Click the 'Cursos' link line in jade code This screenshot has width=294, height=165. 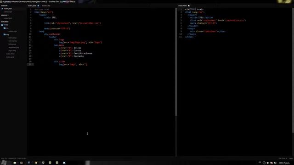[x=70, y=51]
